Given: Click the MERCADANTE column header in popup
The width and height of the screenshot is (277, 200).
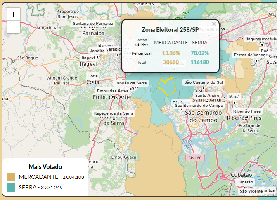Looking at the screenshot, I should click(x=171, y=43).
